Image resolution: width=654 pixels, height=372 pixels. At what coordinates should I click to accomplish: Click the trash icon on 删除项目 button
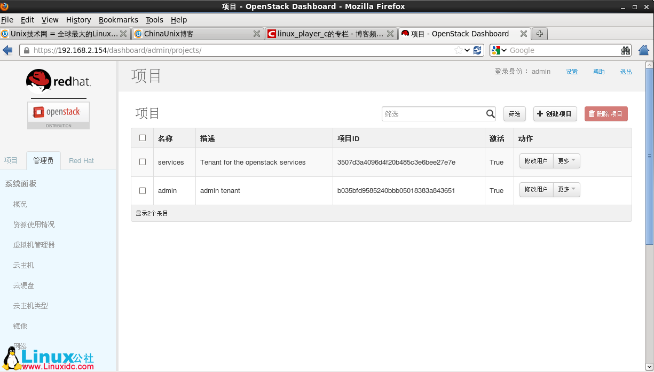[x=593, y=113]
